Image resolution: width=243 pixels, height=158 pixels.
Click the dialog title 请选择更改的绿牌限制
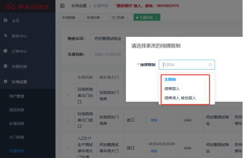pyautogui.click(x=156, y=46)
